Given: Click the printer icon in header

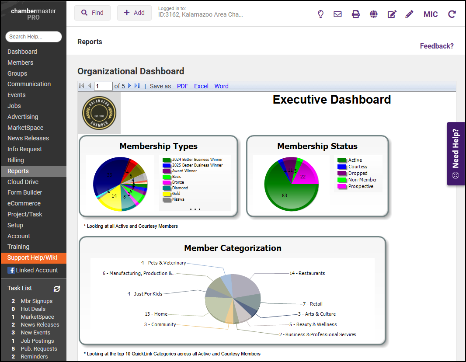Looking at the screenshot, I should pos(356,14).
